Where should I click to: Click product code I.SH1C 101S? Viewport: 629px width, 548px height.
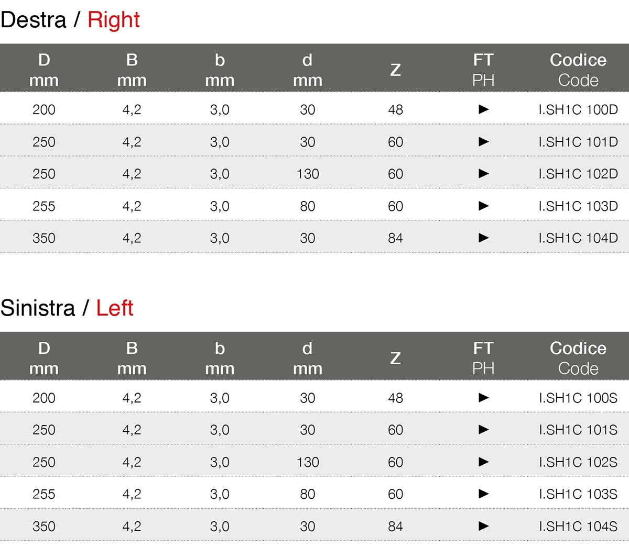578,430
